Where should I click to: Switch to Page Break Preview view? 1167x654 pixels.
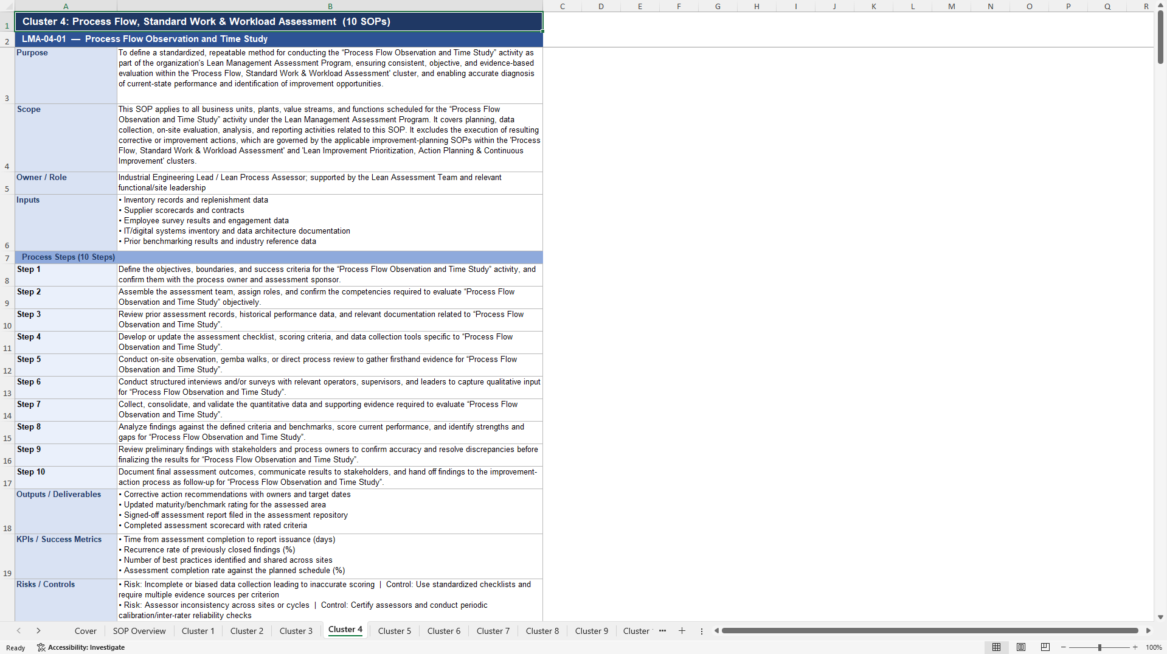coord(1045,647)
